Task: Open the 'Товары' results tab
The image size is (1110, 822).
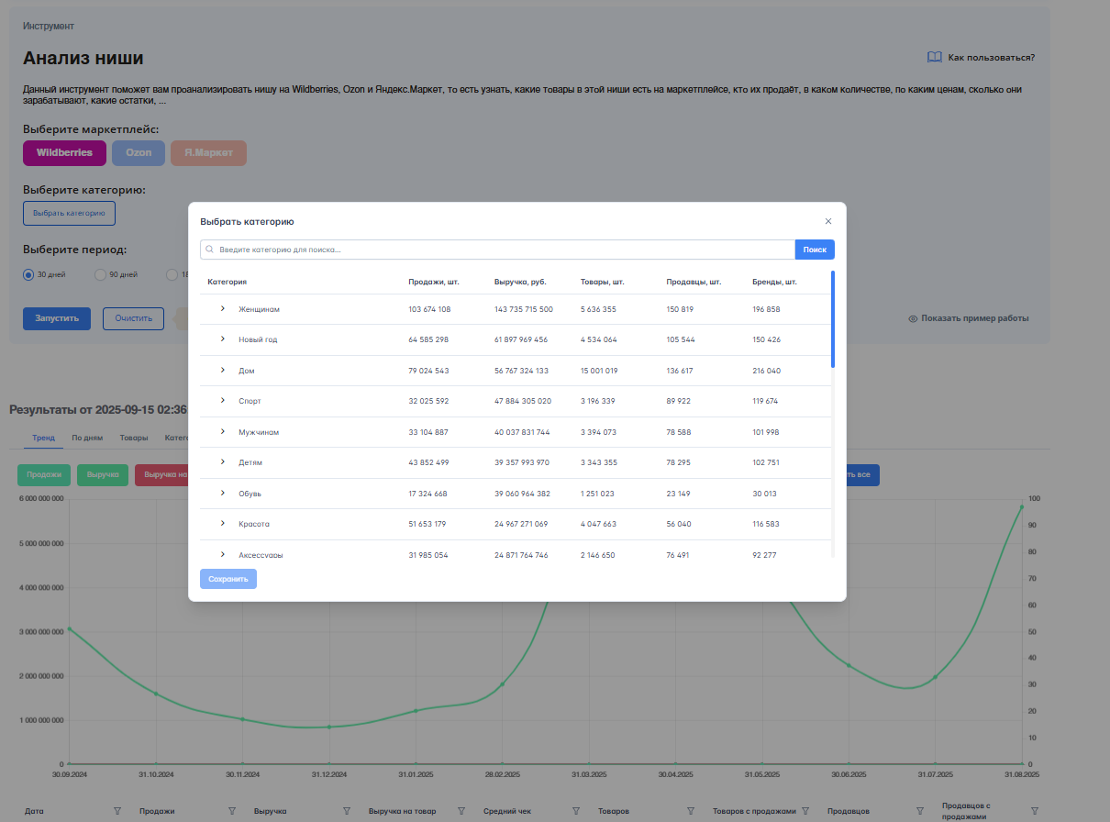Action: click(134, 439)
